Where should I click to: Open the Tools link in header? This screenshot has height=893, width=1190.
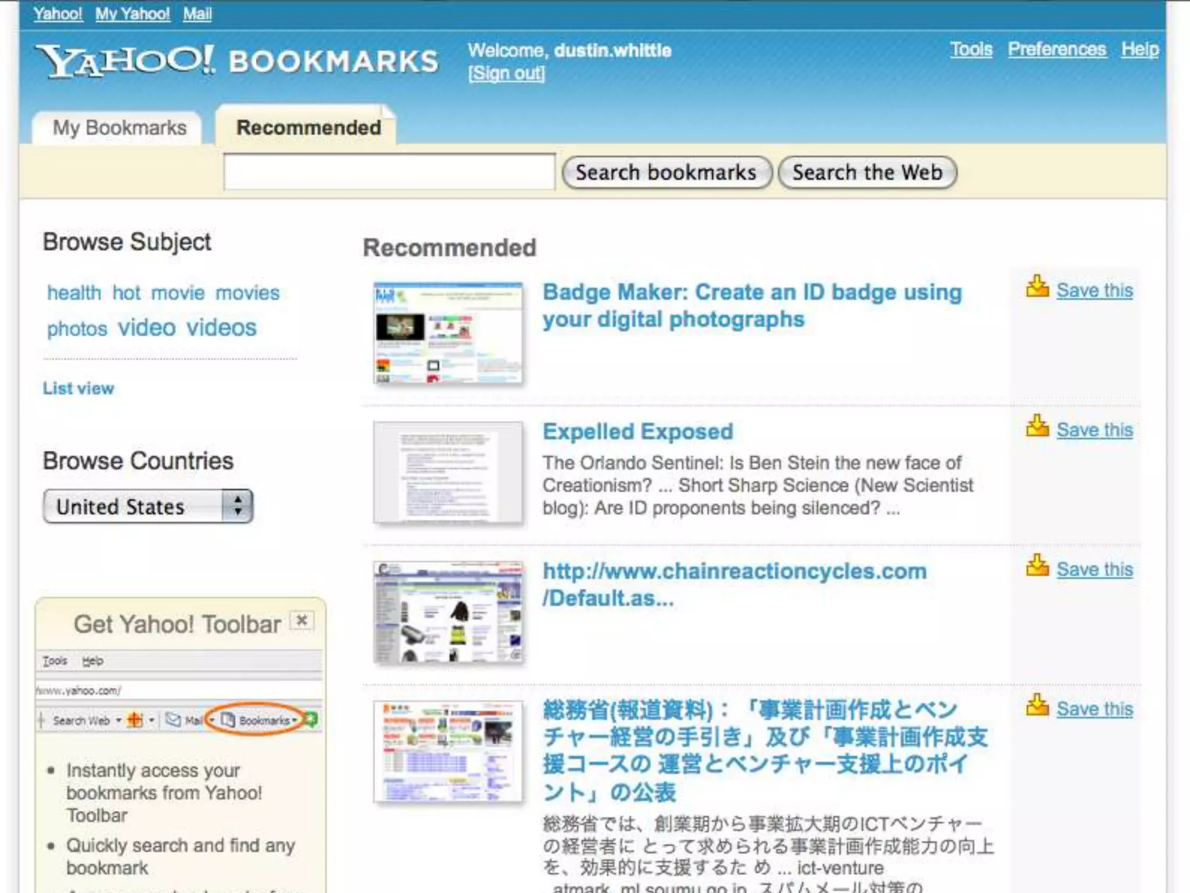(x=971, y=49)
